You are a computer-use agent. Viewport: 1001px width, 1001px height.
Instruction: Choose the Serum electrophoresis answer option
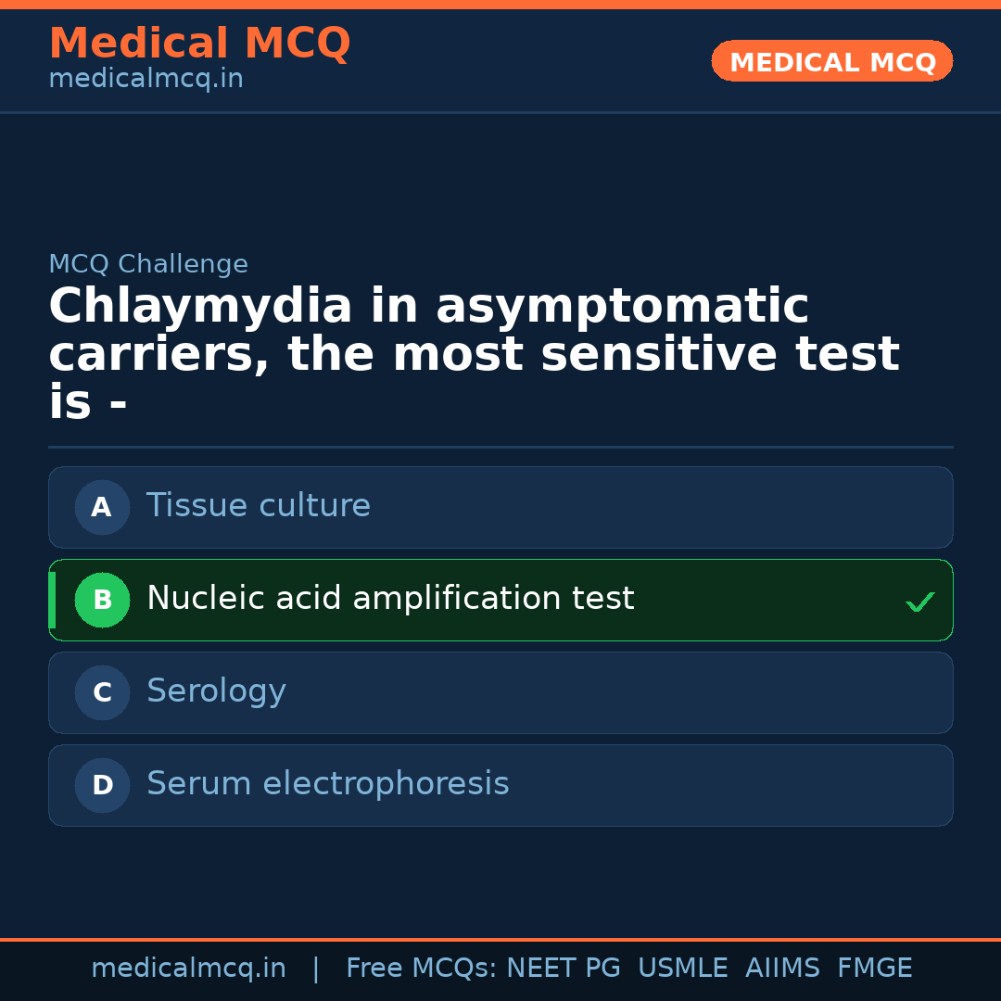click(x=327, y=784)
